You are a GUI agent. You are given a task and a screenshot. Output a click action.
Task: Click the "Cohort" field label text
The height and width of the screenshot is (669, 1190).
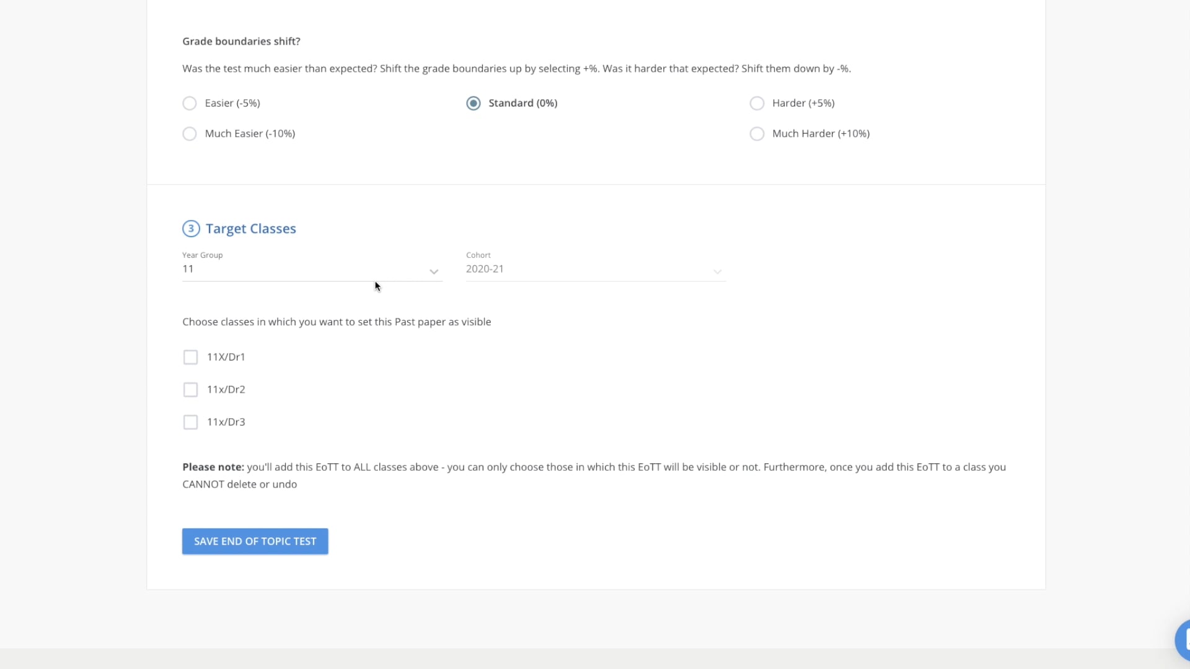pyautogui.click(x=478, y=255)
